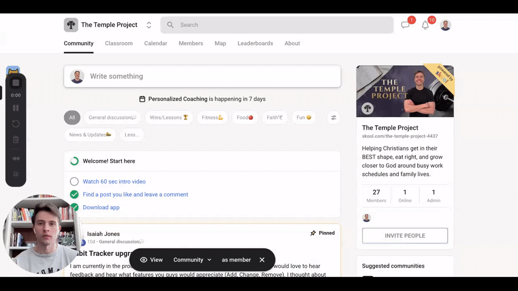The height and width of the screenshot is (291, 518).
Task: Switch to the Classroom tab
Action: pos(119,43)
